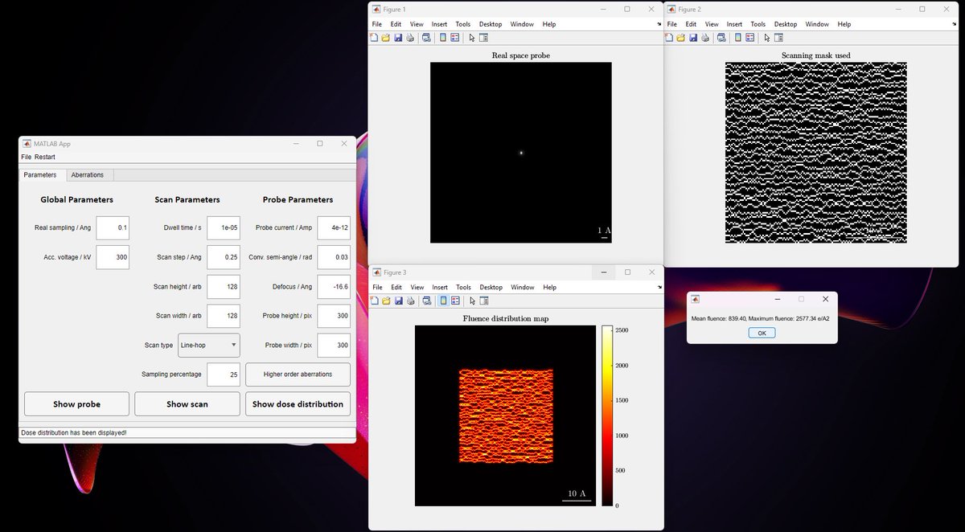Screen dimensions: 965x532
Task: Toggle Insert Legend in Figure 1 toolbar
Action: click(454, 37)
